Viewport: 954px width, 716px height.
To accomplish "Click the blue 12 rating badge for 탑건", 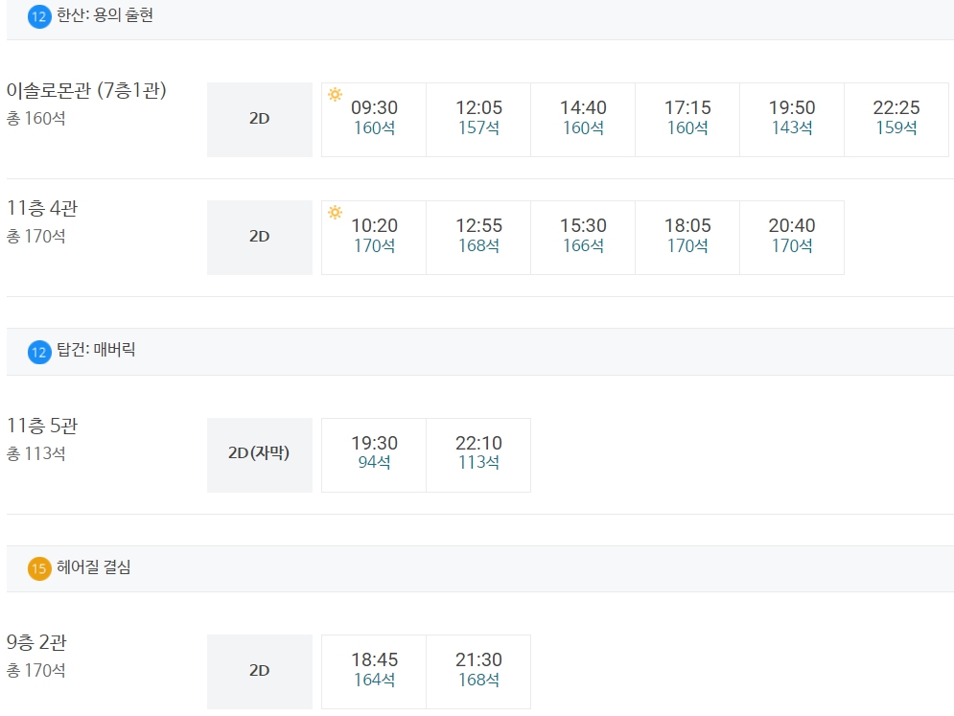I will [x=39, y=352].
